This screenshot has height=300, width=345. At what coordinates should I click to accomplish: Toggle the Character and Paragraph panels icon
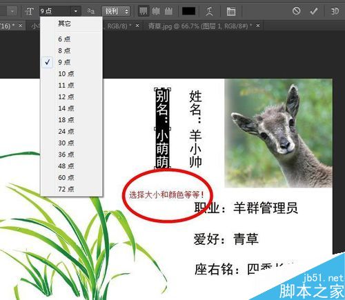[231, 11]
